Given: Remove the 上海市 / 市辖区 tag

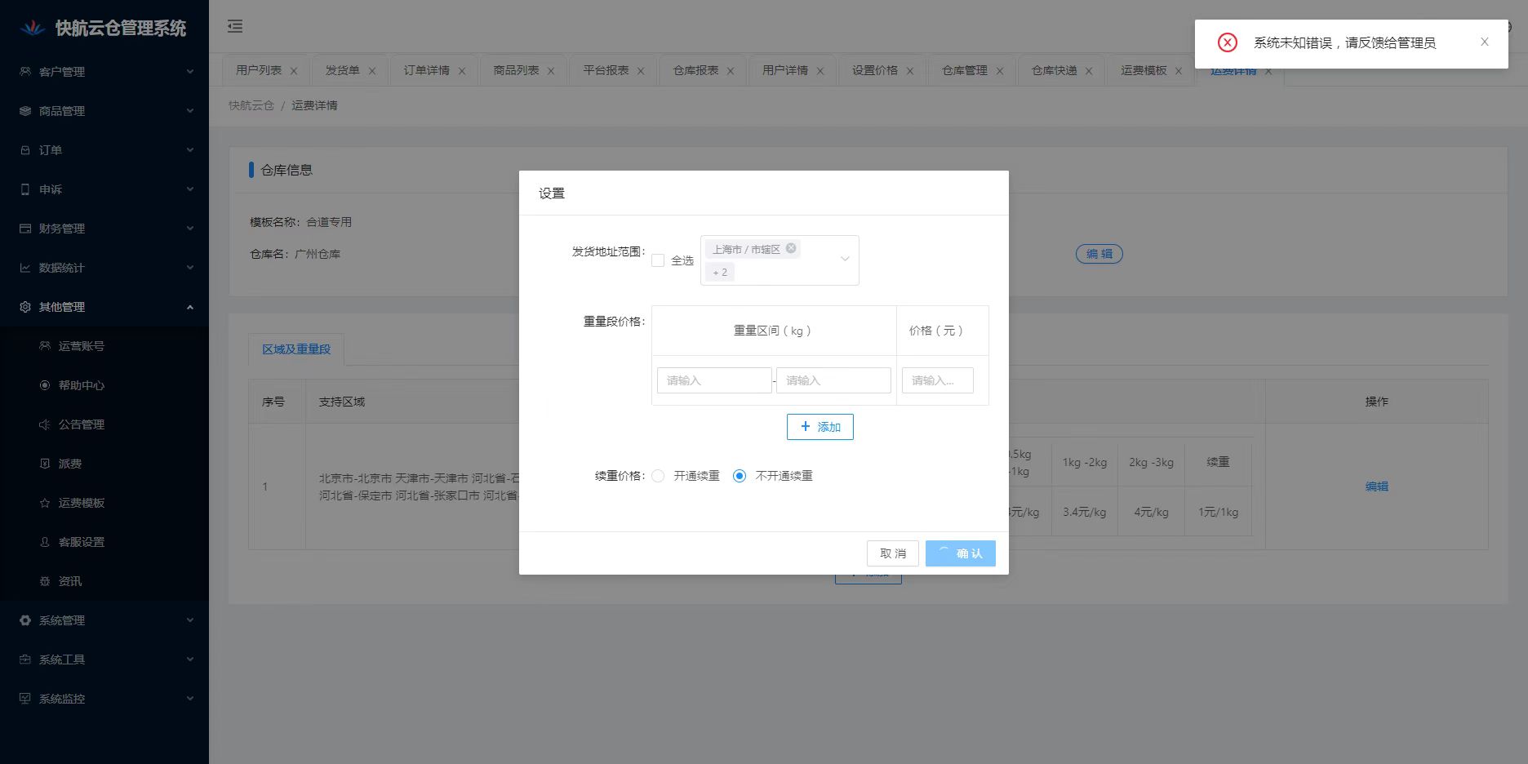Looking at the screenshot, I should [x=791, y=248].
